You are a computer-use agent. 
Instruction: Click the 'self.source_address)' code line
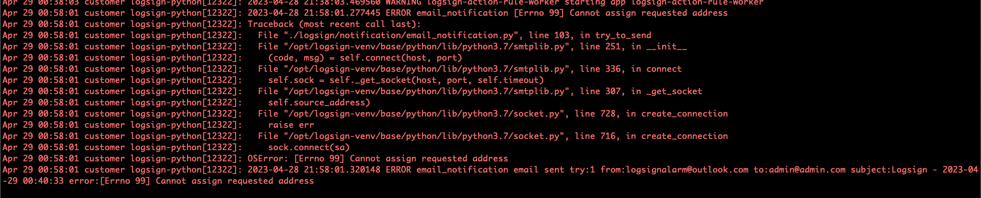pos(319,102)
